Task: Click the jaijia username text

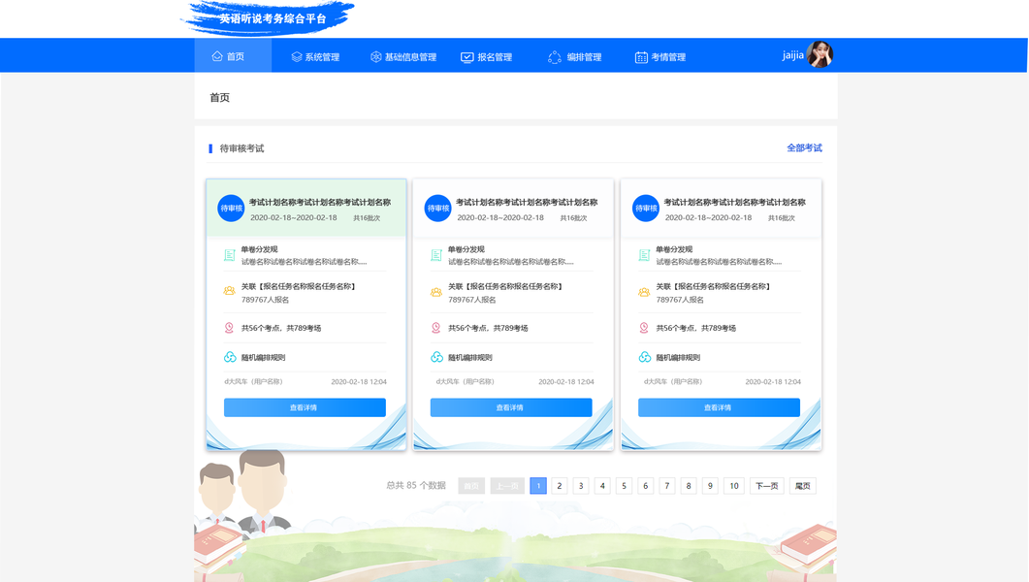Action: point(792,55)
